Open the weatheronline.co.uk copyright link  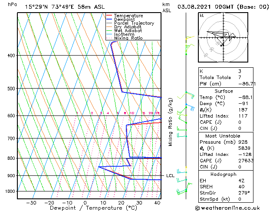[227, 208]
